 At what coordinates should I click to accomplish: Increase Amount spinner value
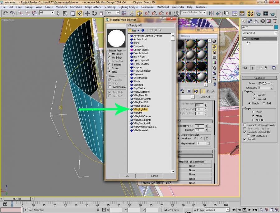pyautogui.click(x=272, y=83)
